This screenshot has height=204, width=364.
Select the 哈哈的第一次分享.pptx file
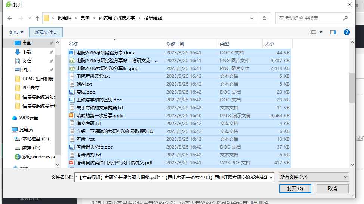pyautogui.click(x=100, y=116)
